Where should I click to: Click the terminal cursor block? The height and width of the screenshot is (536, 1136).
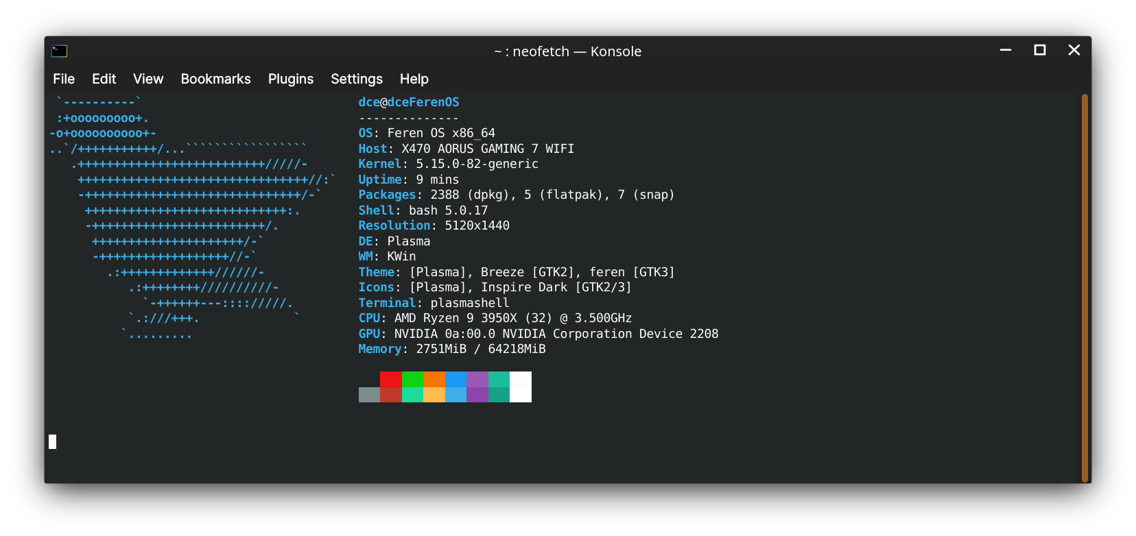coord(52,441)
